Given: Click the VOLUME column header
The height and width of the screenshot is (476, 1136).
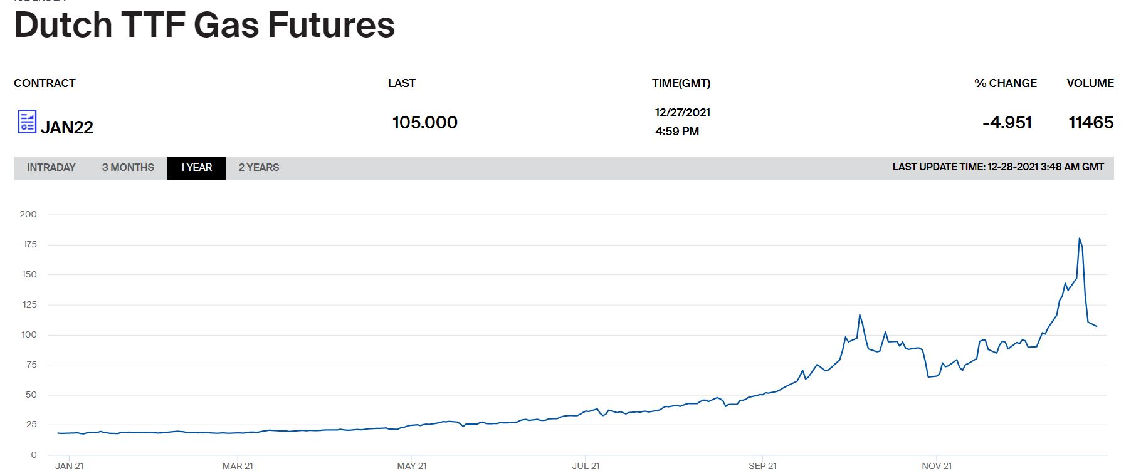Looking at the screenshot, I should 1090,83.
